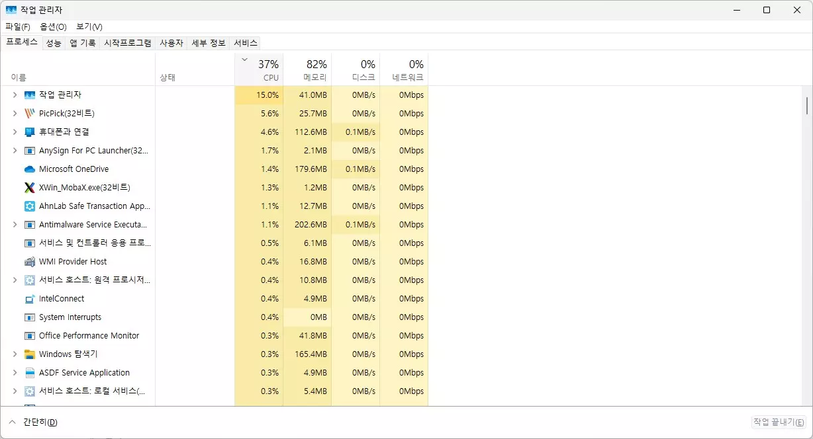
Task: Open the 보기(V) menu
Action: (x=89, y=27)
